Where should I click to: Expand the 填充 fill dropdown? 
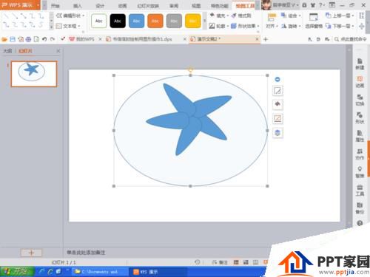coord(227,16)
